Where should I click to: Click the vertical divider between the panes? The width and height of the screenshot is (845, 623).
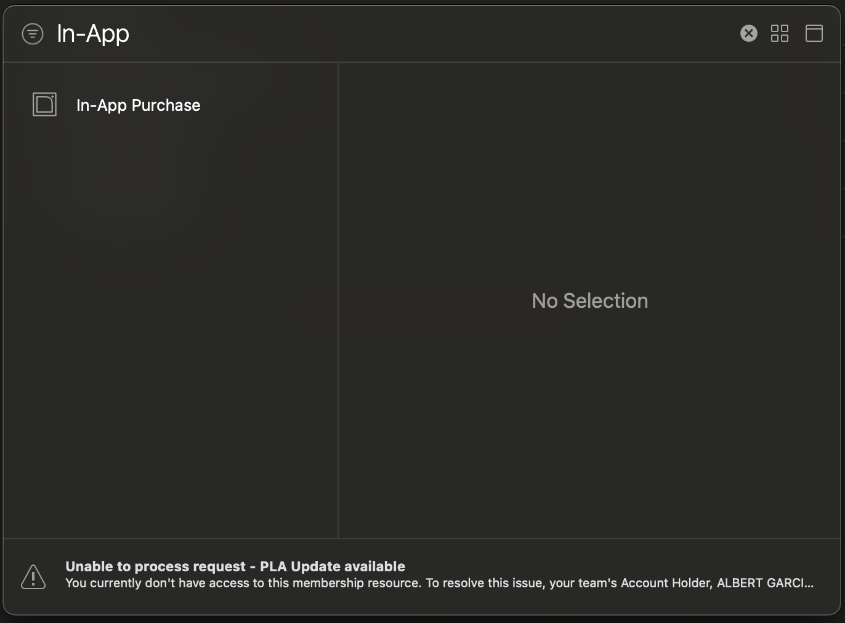338,300
